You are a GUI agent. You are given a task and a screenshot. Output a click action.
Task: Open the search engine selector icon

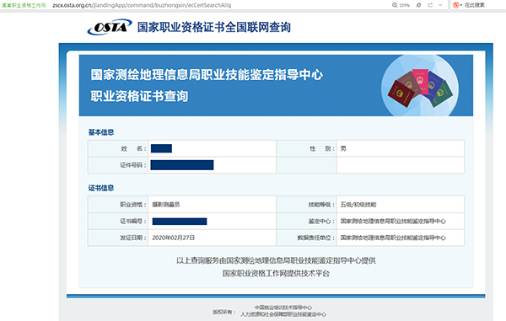click(456, 5)
